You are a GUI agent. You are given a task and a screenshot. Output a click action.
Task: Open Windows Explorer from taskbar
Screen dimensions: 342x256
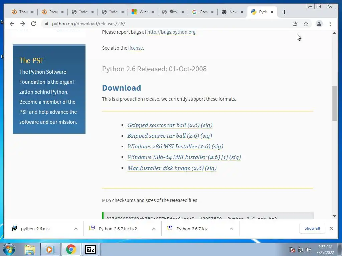click(x=30, y=249)
